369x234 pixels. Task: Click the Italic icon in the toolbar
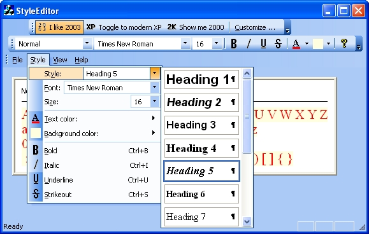[249, 44]
